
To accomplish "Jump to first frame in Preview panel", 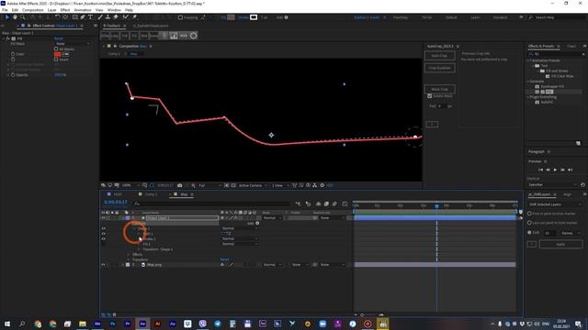I will tap(540, 170).
